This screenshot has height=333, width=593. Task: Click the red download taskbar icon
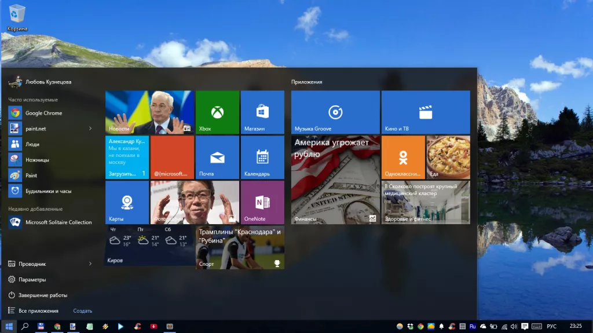[153, 326]
